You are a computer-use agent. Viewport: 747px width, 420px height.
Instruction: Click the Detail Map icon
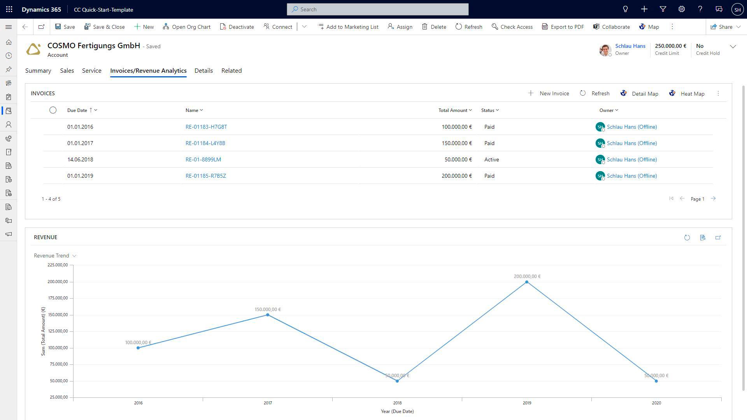[624, 93]
